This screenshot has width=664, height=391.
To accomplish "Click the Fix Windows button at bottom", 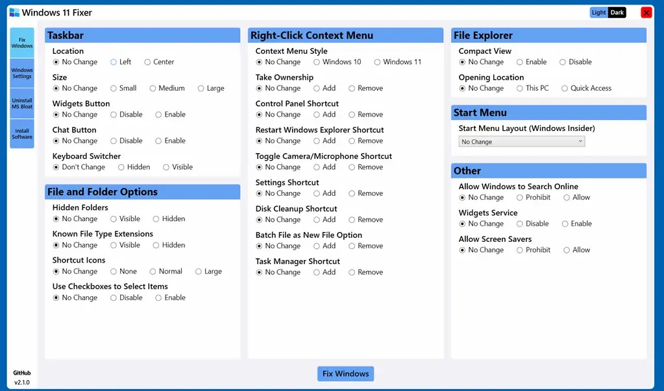I will click(x=345, y=373).
